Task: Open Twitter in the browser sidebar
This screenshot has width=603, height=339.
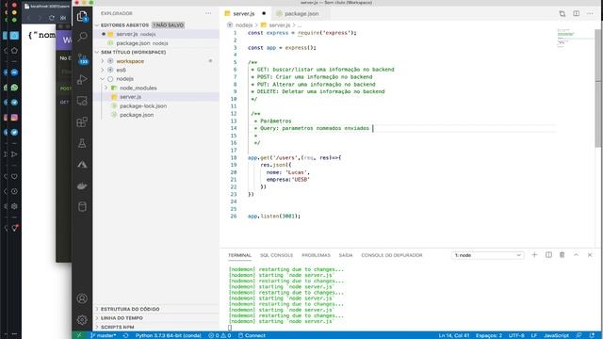Action: [14, 132]
